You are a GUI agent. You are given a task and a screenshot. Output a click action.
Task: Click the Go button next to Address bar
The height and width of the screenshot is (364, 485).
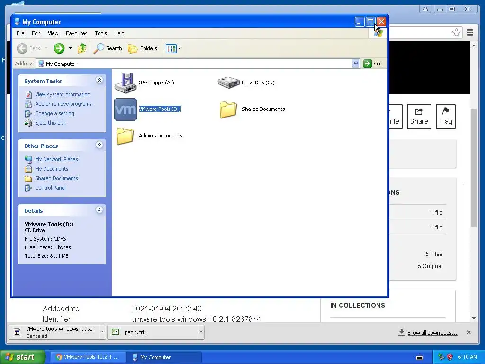[x=372, y=64]
